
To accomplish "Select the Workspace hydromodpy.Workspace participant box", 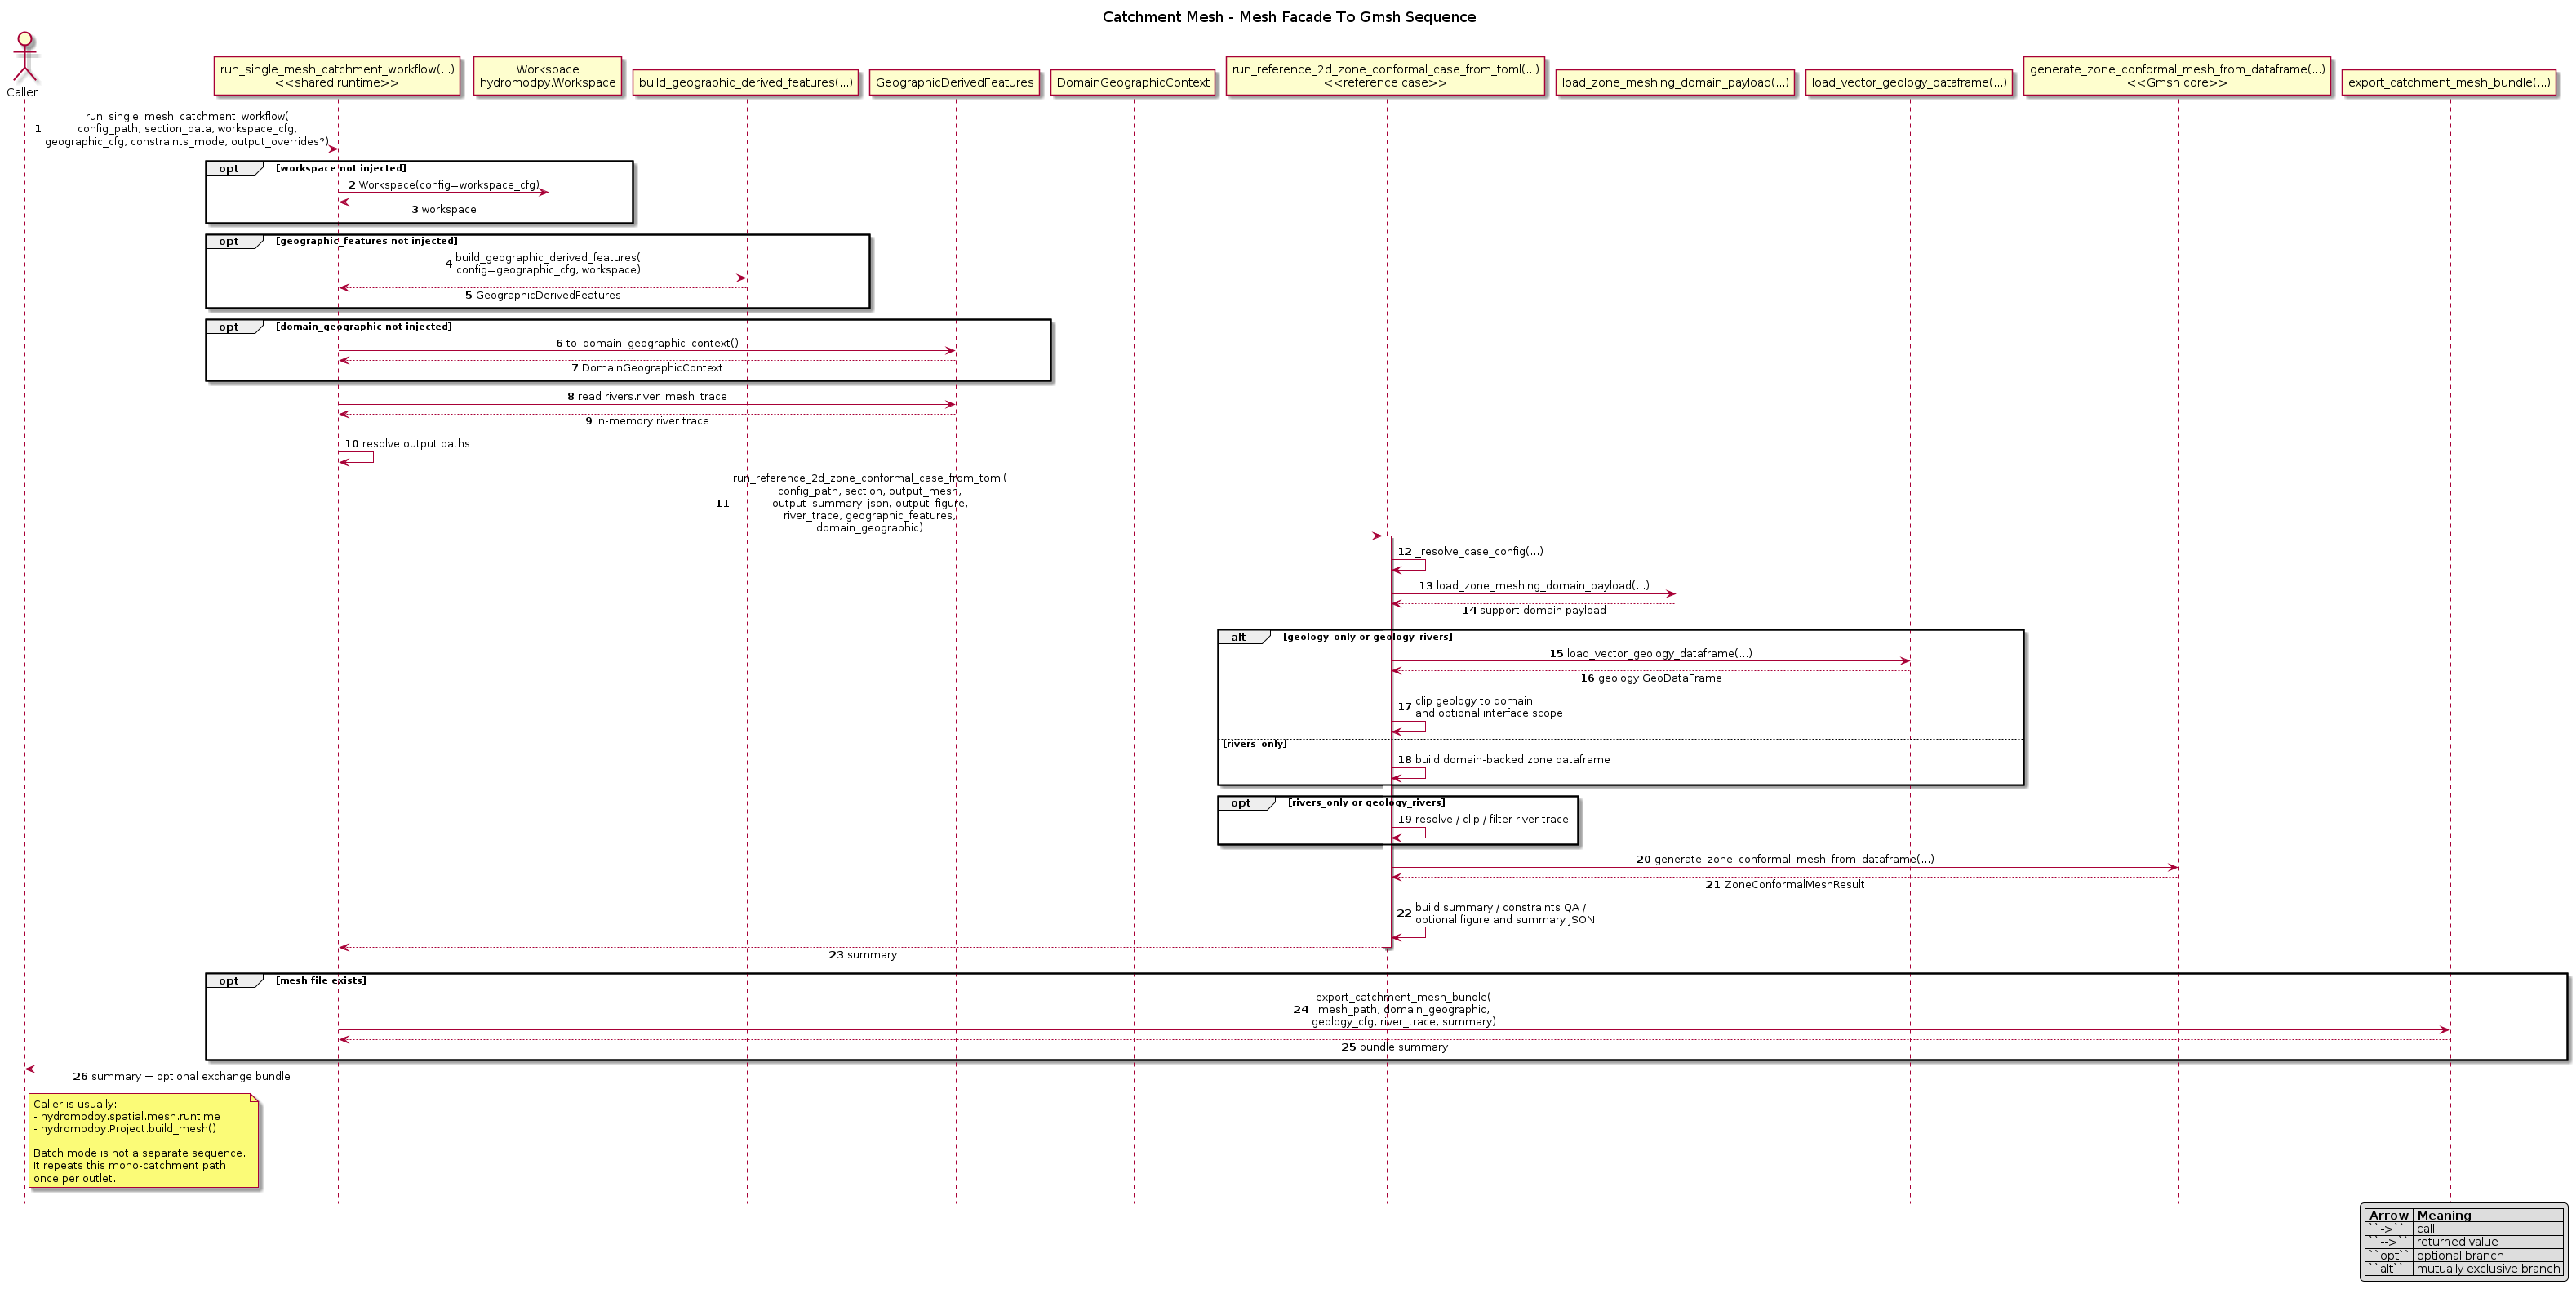I will [548, 76].
